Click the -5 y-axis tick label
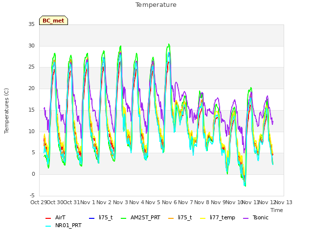The height and width of the screenshot is (235, 313). pos(32,195)
